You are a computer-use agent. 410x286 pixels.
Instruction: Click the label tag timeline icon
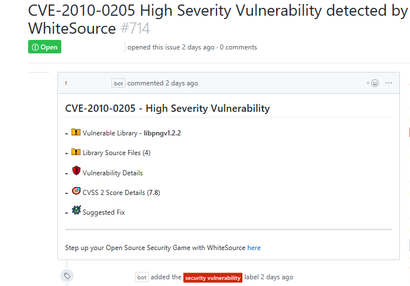click(67, 276)
